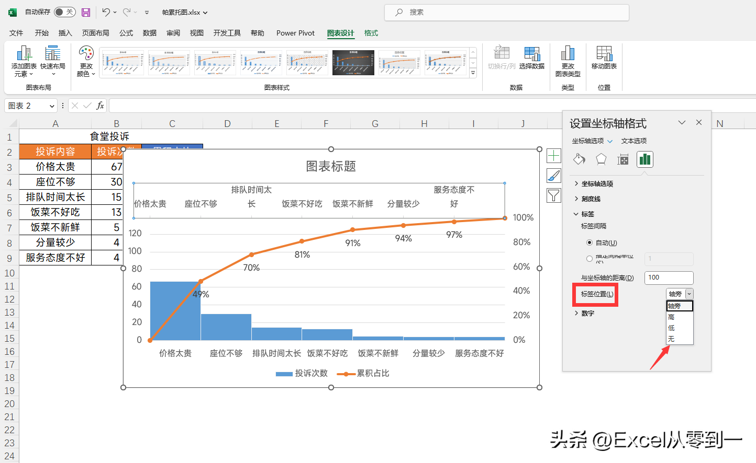Open the Size & Properties tab icon

pos(623,159)
